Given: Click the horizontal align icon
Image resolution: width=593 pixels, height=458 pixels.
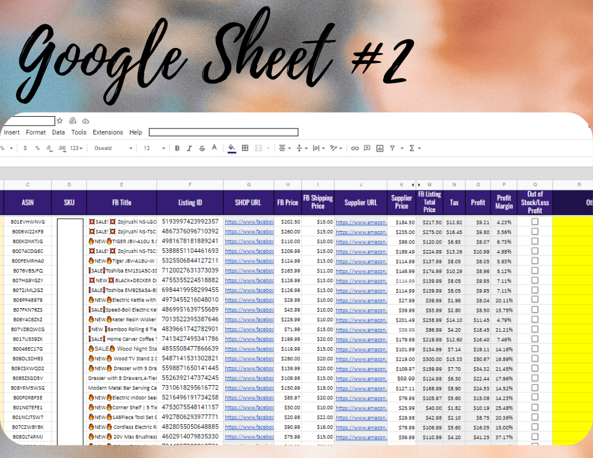Looking at the screenshot, I should pos(282,148).
